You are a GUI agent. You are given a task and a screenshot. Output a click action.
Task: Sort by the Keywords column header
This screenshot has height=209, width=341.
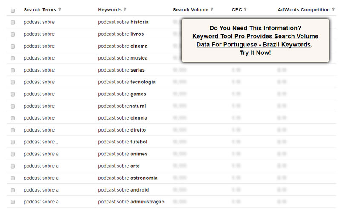(110, 9)
